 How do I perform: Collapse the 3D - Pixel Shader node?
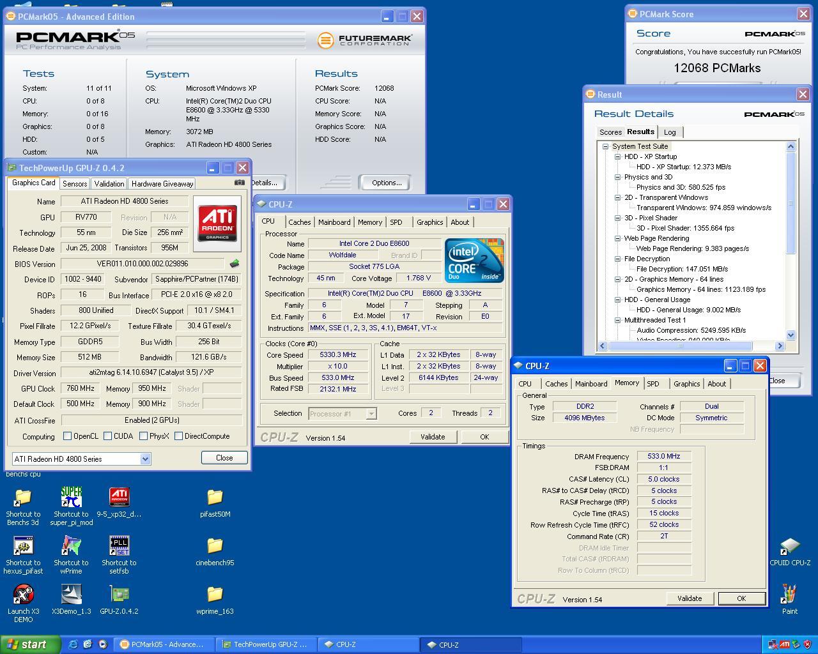coord(618,218)
